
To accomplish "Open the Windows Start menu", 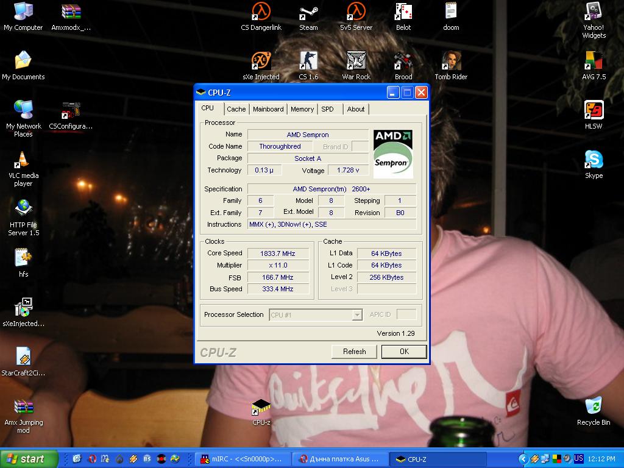I will point(29,459).
